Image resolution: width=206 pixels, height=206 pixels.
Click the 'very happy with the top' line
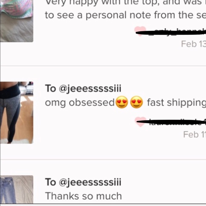[x=125, y=2]
